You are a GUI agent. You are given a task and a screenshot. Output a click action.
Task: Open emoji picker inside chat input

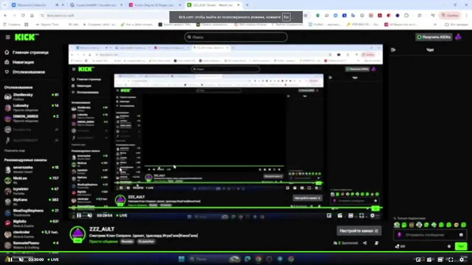pyautogui.click(x=461, y=235)
